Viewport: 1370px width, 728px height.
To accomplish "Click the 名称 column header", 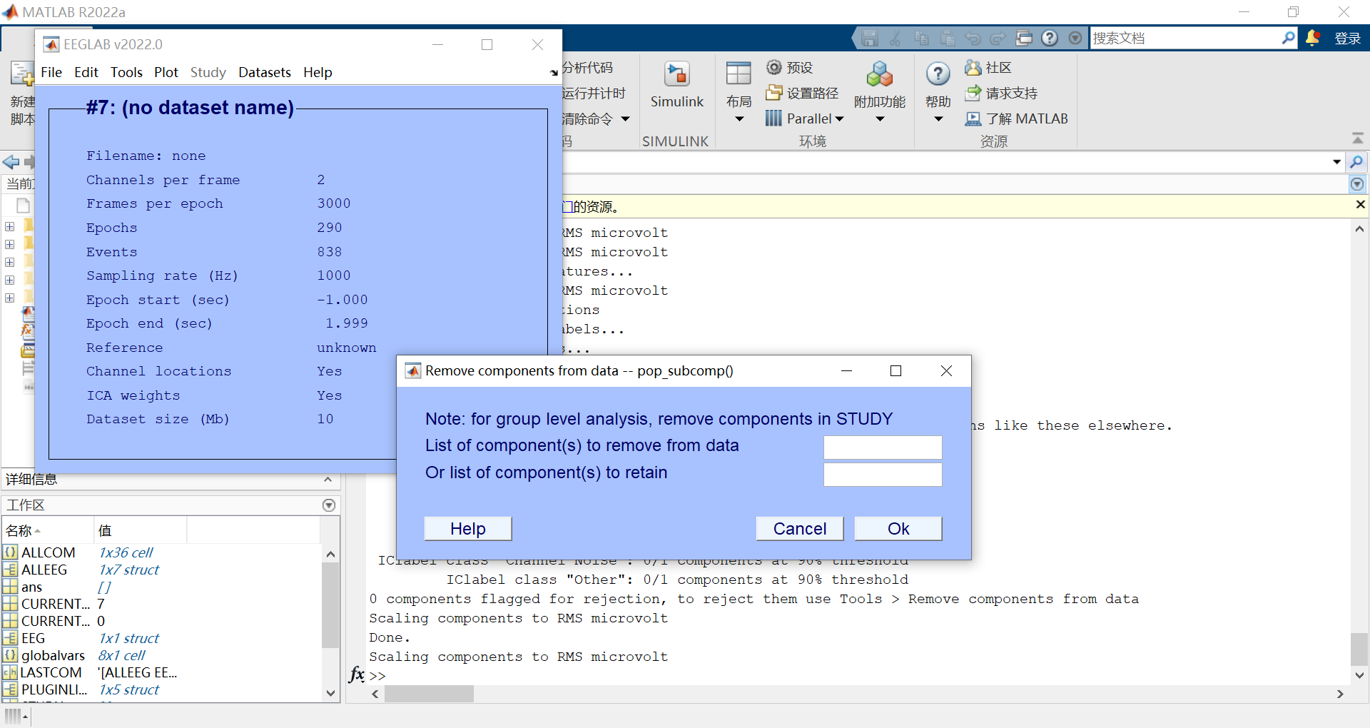I will pyautogui.click(x=48, y=530).
